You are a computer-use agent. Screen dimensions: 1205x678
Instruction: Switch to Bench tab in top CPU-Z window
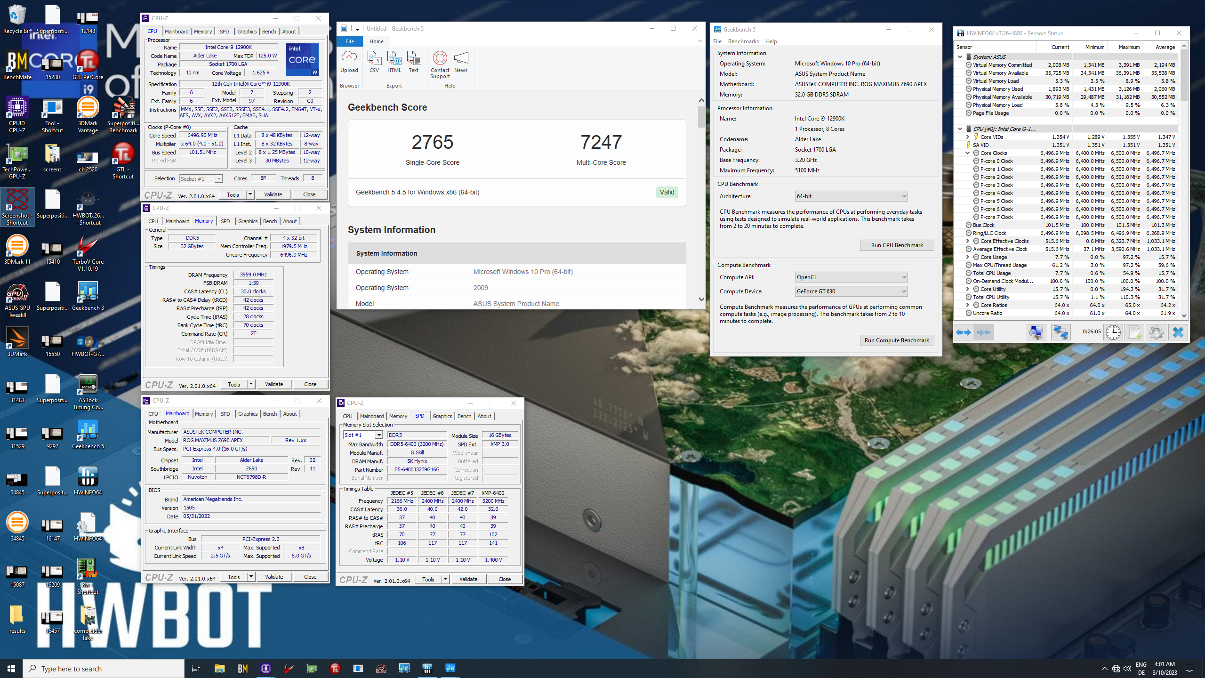(x=269, y=32)
